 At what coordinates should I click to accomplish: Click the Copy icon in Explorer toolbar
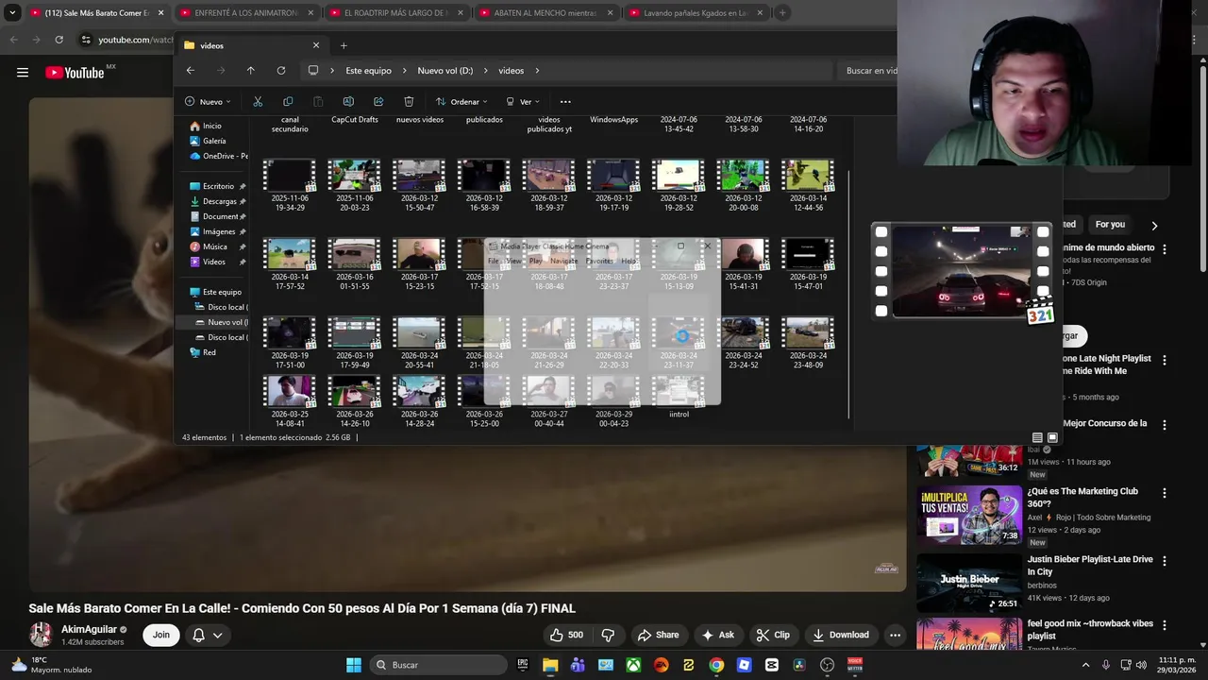coord(288,102)
